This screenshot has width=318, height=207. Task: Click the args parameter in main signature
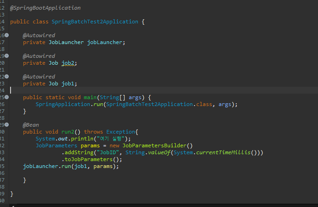(135, 98)
